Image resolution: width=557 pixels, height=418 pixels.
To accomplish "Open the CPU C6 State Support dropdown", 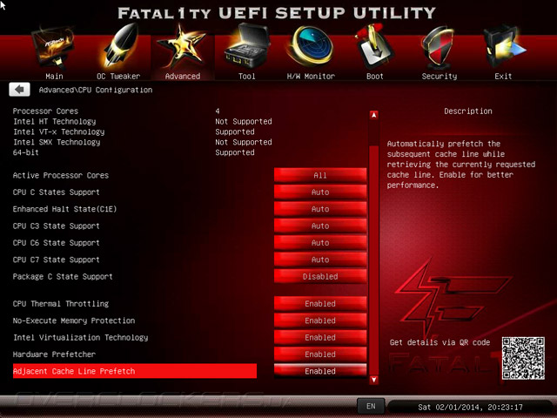I will click(x=320, y=243).
